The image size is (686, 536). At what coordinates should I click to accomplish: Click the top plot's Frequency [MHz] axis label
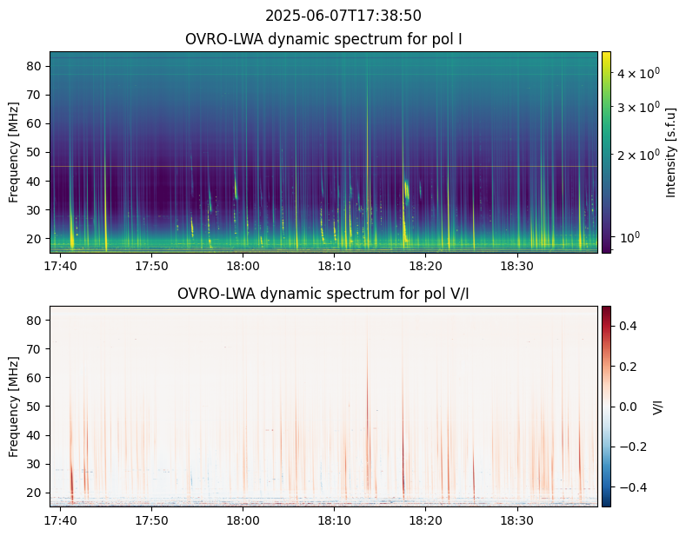coord(14,152)
